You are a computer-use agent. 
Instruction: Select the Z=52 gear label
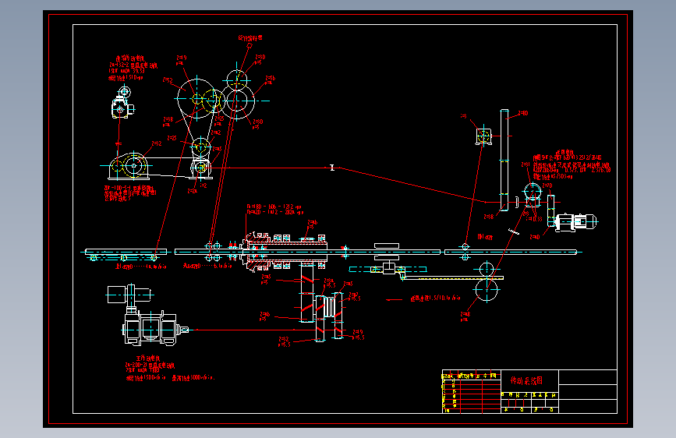[168, 80]
